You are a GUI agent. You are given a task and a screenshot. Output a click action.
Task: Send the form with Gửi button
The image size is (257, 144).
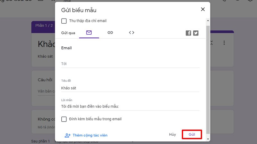click(192, 134)
